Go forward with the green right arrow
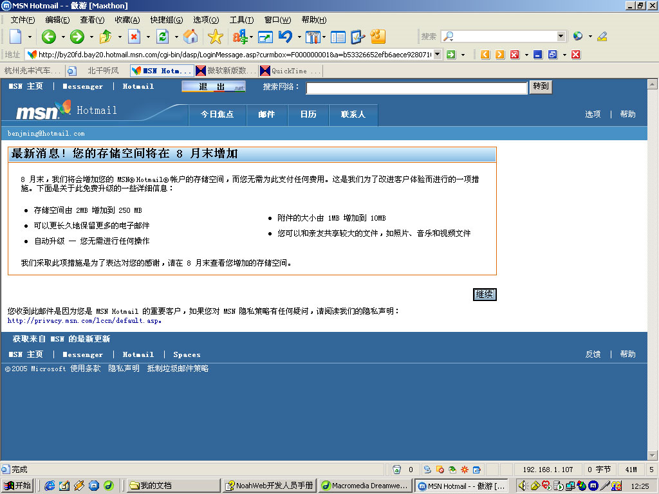The width and height of the screenshot is (659, 494). click(77, 37)
